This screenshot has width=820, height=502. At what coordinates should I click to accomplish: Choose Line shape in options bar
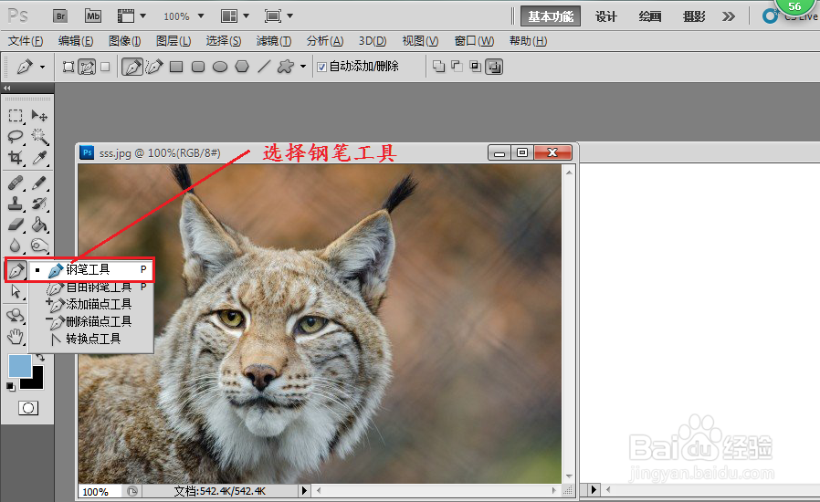[x=264, y=67]
